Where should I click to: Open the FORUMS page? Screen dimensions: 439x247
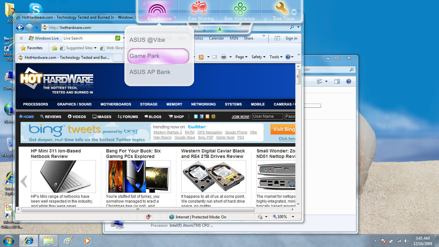click(128, 117)
